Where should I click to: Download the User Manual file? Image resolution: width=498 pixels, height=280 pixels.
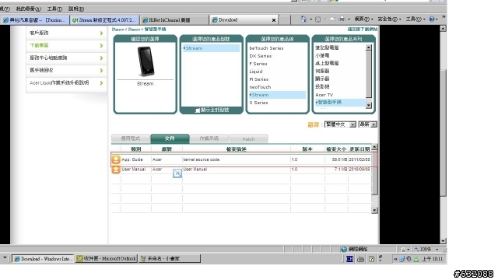[x=116, y=170]
